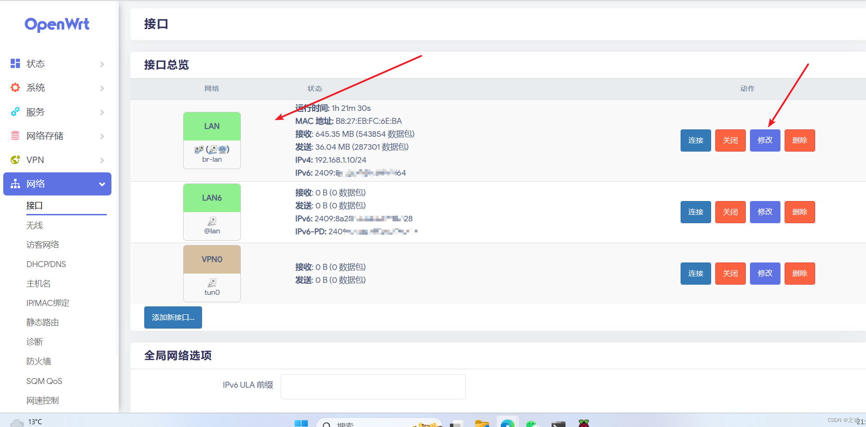This screenshot has width=866, height=427.
Task: Open the Raspberry Pi app in taskbar
Action: tap(583, 423)
